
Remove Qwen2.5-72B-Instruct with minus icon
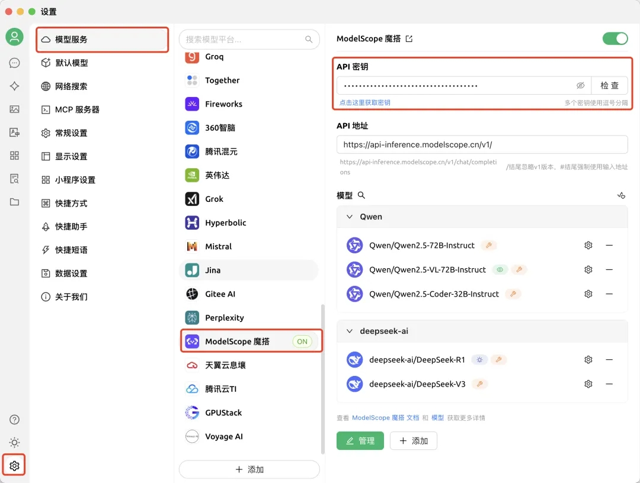(609, 246)
